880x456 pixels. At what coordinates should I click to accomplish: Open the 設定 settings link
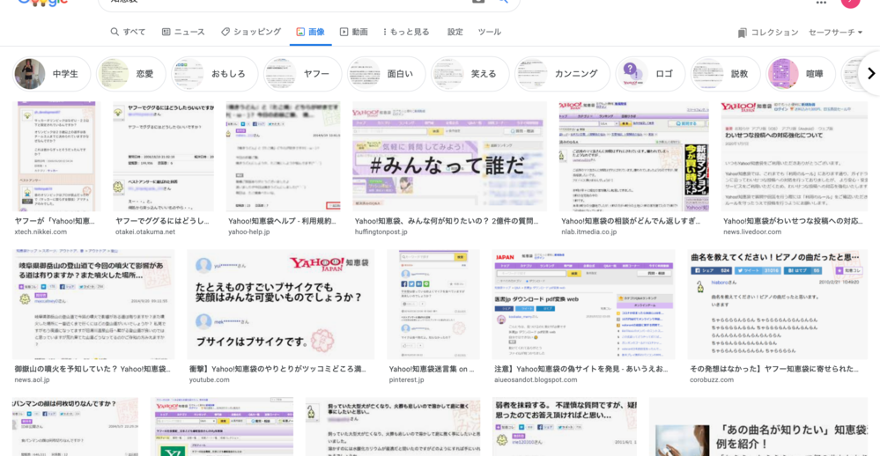click(455, 32)
